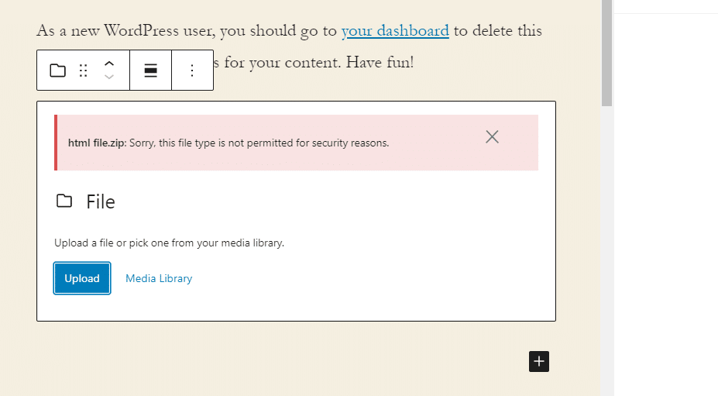Open the change alignment button
The height and width of the screenshot is (396, 718).
pyautogui.click(x=151, y=71)
